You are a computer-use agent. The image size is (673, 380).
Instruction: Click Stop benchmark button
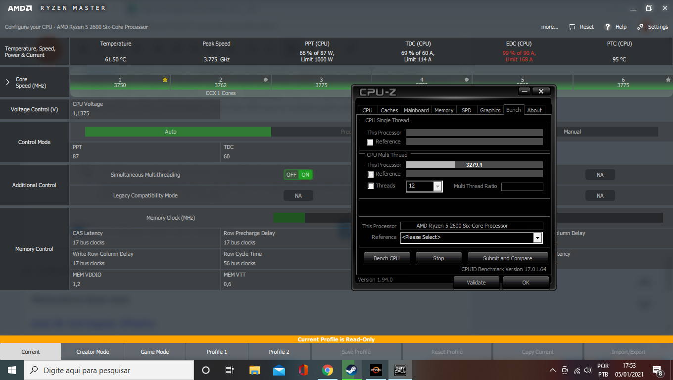pos(438,258)
